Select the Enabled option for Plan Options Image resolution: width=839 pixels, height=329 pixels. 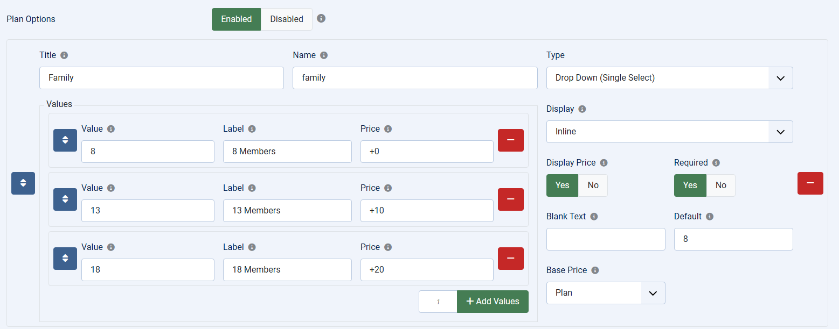(236, 19)
